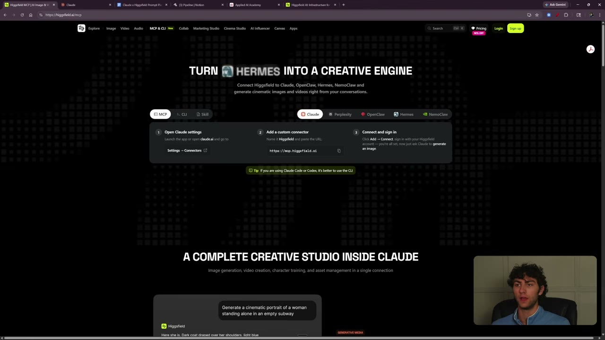Click the Sign up button
The image size is (605, 340).
pos(515,28)
